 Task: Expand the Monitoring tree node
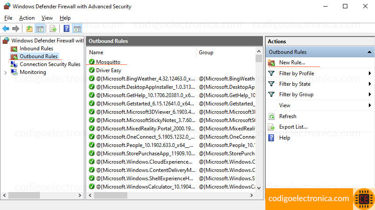tap(6, 73)
